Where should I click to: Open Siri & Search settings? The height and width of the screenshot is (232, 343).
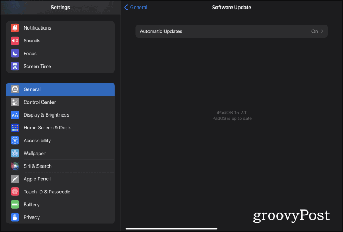pos(61,166)
